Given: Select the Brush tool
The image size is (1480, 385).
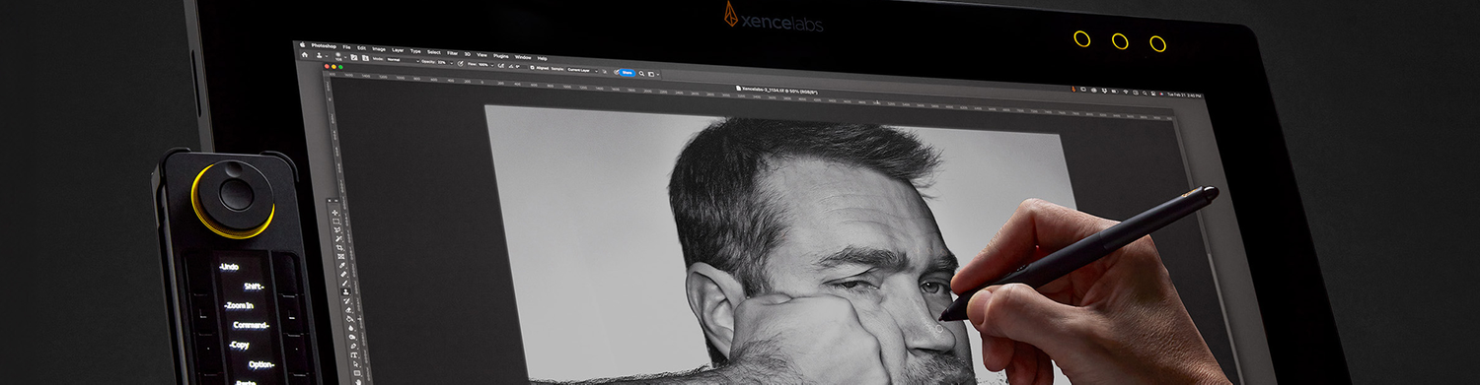Looking at the screenshot, I should pyautogui.click(x=345, y=282).
